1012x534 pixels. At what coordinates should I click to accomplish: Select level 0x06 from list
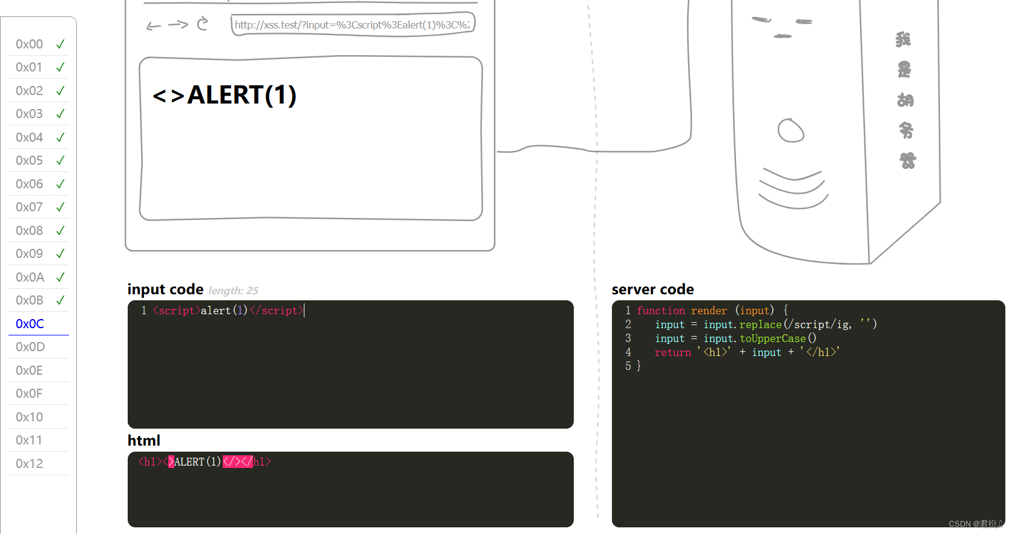pyautogui.click(x=30, y=184)
